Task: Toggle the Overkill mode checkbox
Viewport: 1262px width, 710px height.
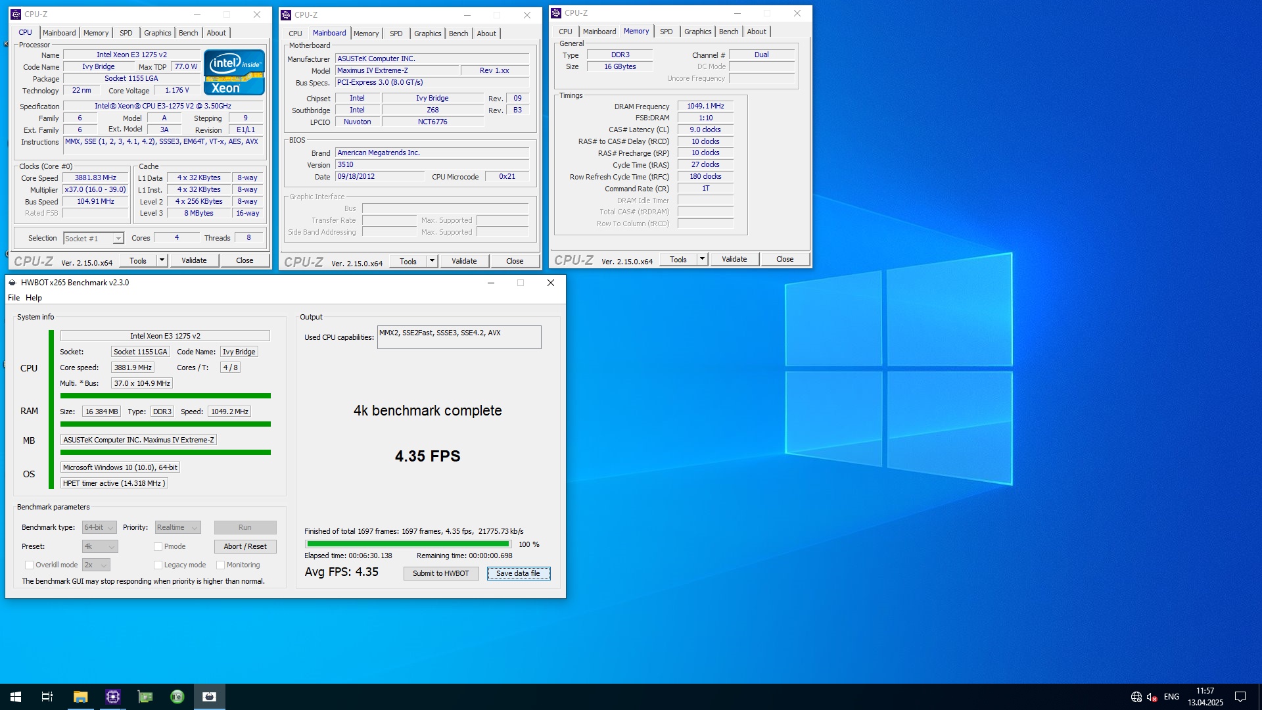Action: [x=29, y=565]
